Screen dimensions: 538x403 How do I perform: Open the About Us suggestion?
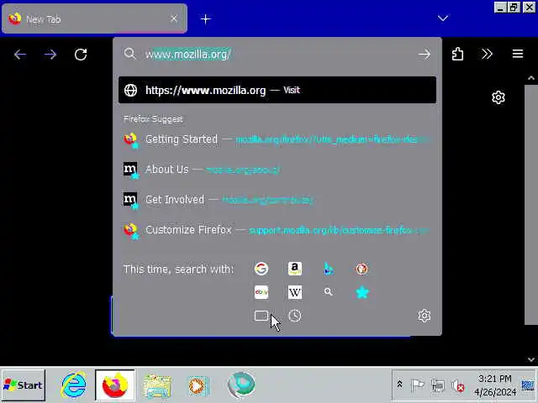coord(277,170)
